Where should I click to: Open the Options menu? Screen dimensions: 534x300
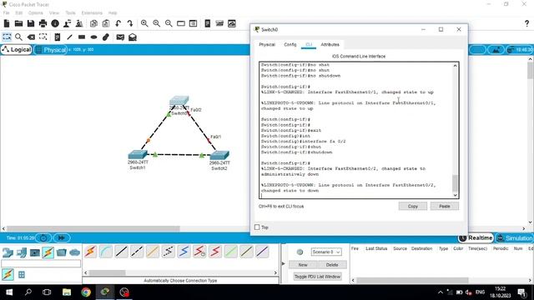pyautogui.click(x=35, y=13)
